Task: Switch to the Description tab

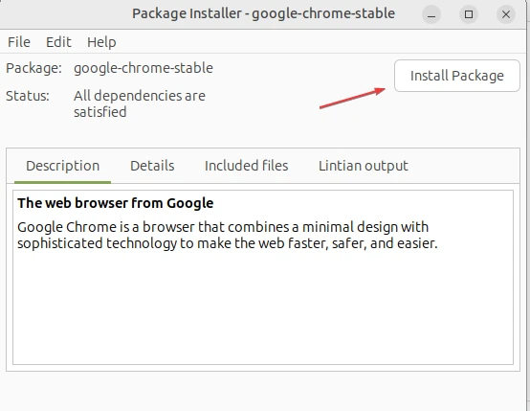Action: coord(62,166)
